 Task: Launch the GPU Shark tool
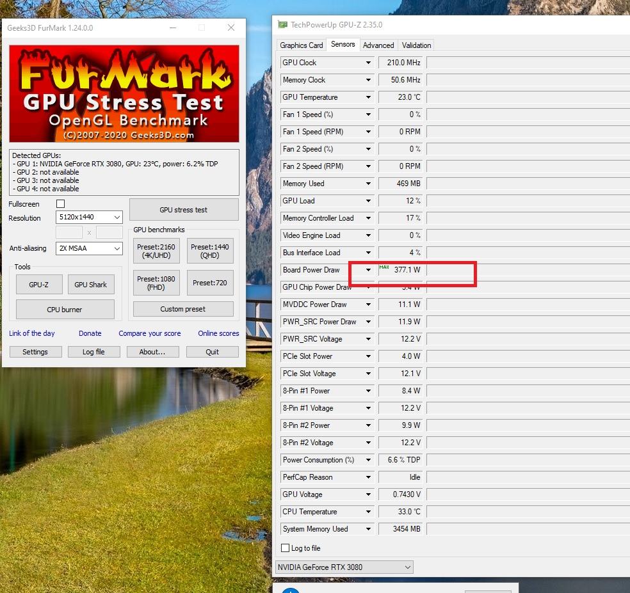click(91, 284)
